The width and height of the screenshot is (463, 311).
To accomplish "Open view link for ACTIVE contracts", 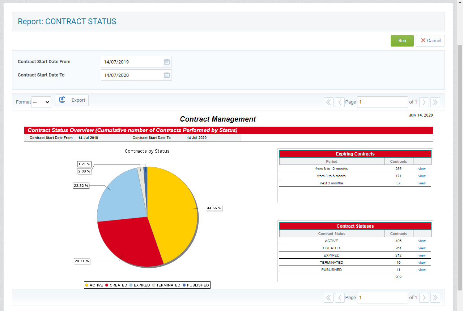I will (x=422, y=241).
